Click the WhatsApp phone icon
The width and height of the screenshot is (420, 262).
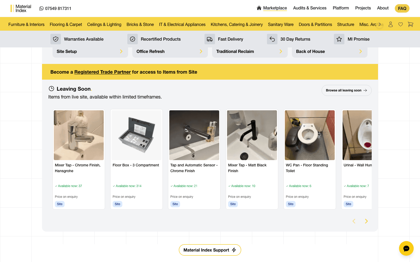41,8
